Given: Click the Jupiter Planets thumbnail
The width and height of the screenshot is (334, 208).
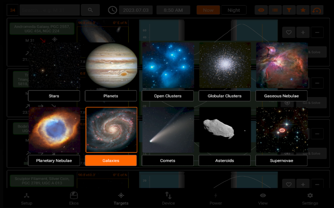Looking at the screenshot, I should click(111, 66).
